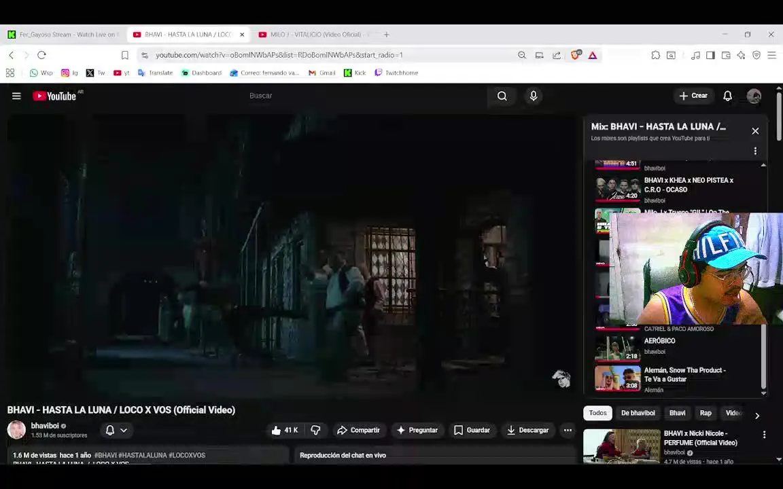Screen dimensions: 783x489
Task: Start voice search with the microphone icon
Action: [534, 96]
